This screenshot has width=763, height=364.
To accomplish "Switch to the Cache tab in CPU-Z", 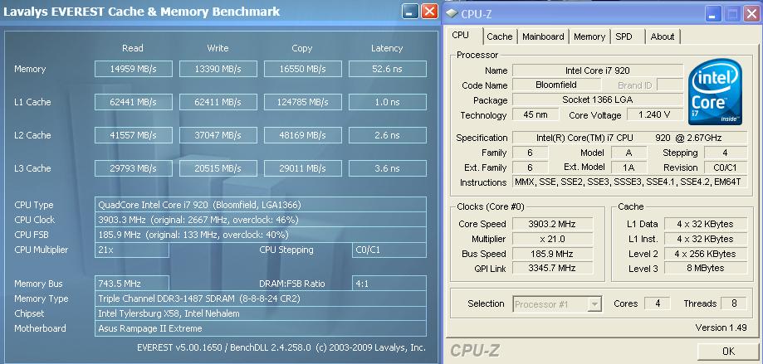I will tap(499, 36).
